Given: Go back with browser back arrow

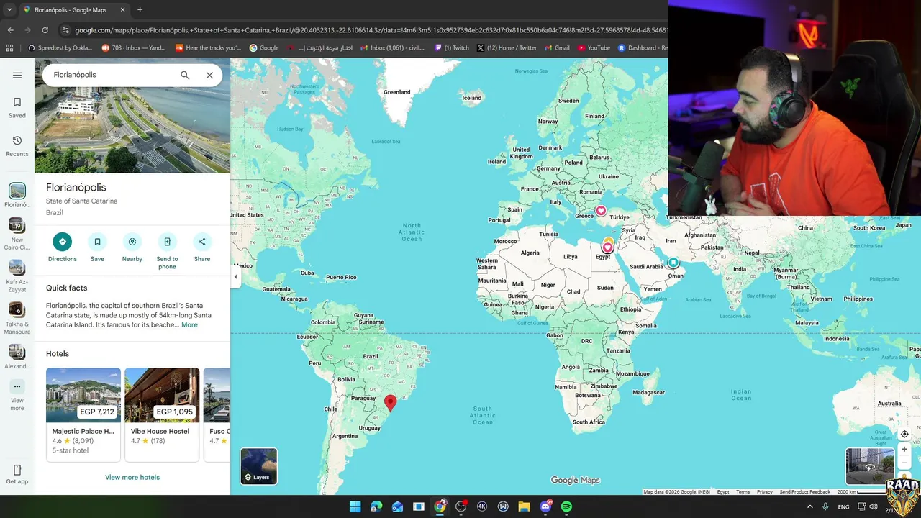Looking at the screenshot, I should [x=10, y=30].
